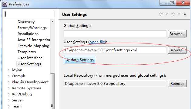Open the forward history dropdown arrow
This screenshot has height=109, width=191.
(179, 14)
